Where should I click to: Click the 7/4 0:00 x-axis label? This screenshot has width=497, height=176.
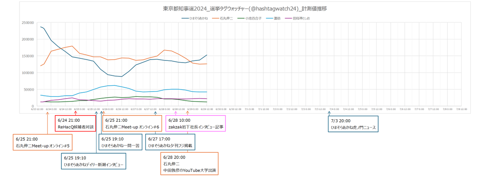click(334, 109)
